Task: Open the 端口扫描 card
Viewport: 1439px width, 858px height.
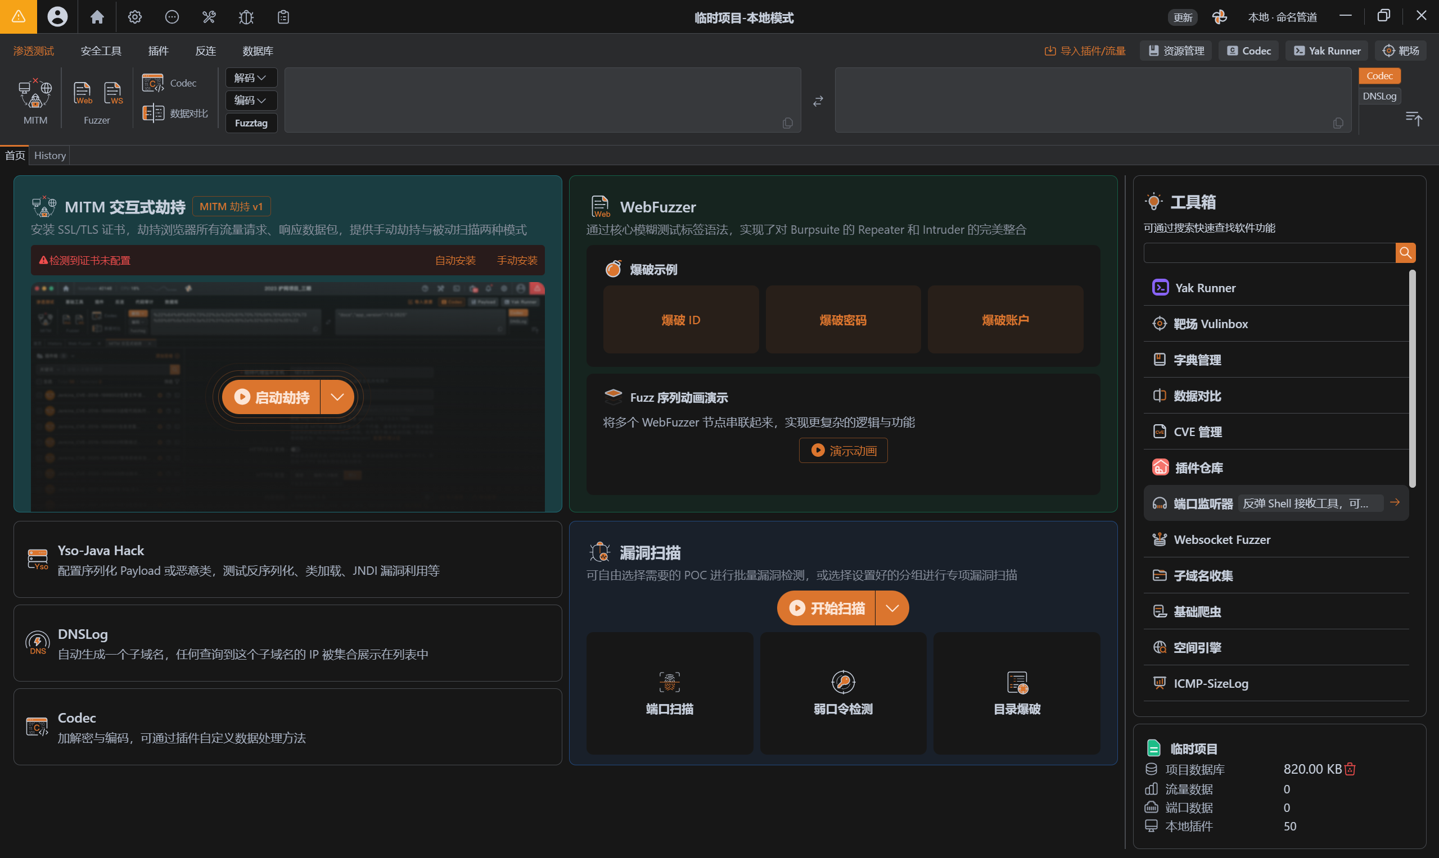Action: point(669,693)
